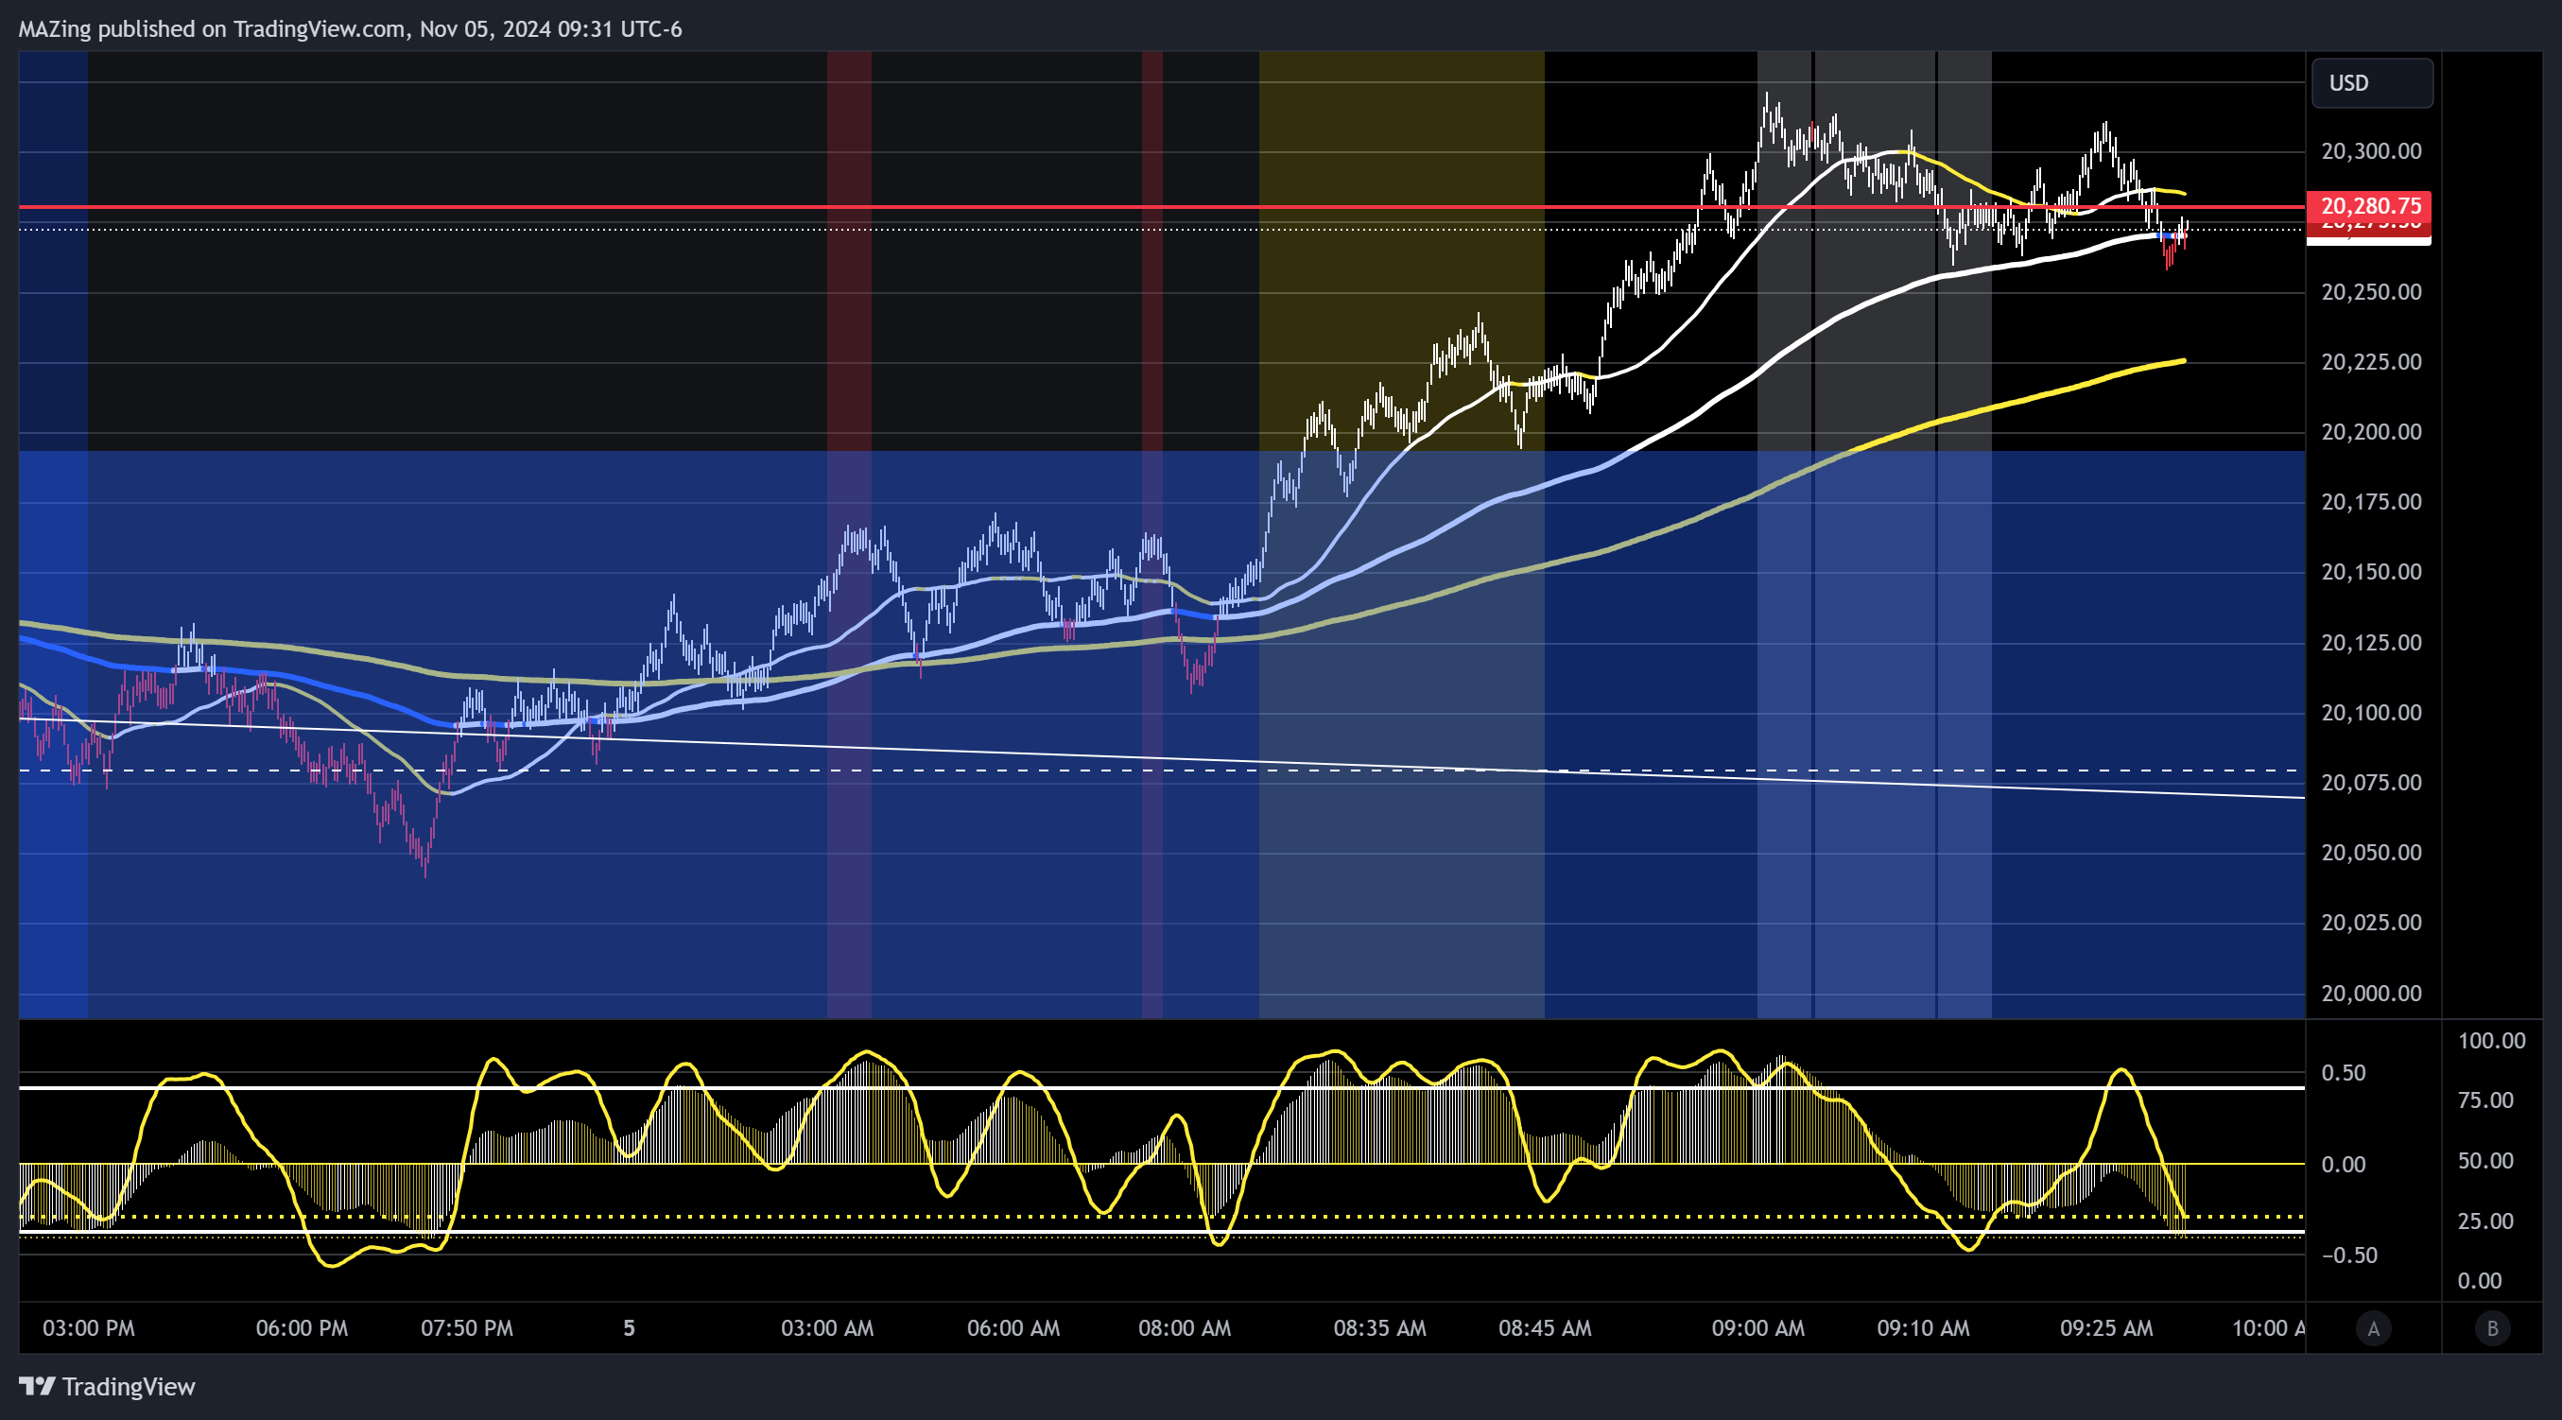This screenshot has width=2562, height=1420.
Task: Toggle the B scale button
Action: pos(2492,1327)
